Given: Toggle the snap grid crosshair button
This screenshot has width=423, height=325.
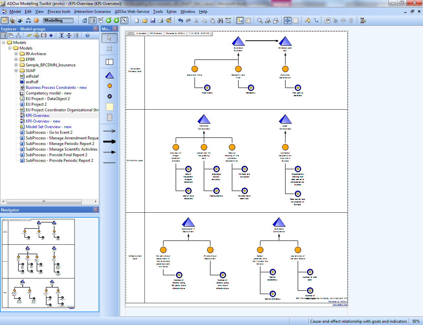Looking at the screenshot, I should pyautogui.click(x=288, y=20).
